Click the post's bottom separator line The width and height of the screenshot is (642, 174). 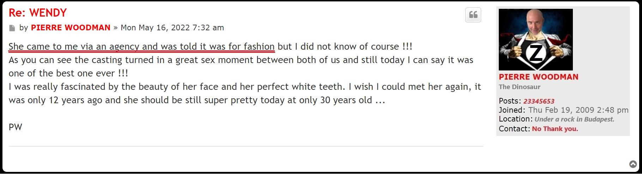246,146
